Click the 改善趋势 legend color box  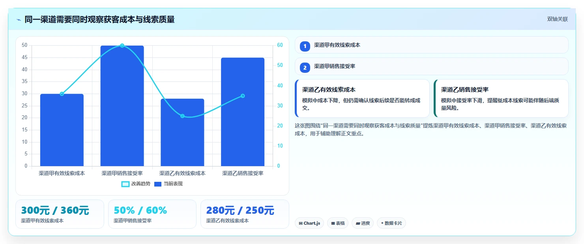(125, 184)
